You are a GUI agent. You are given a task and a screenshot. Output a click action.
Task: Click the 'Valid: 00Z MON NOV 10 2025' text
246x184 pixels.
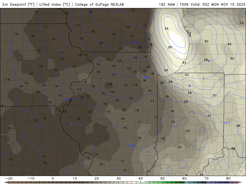click(218, 5)
